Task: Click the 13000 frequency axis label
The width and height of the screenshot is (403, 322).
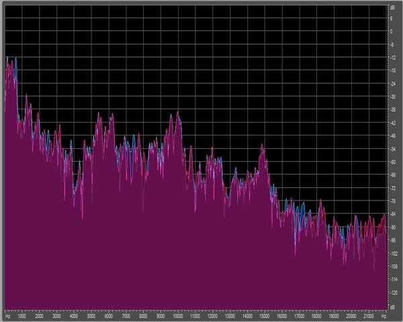Action: click(x=230, y=316)
